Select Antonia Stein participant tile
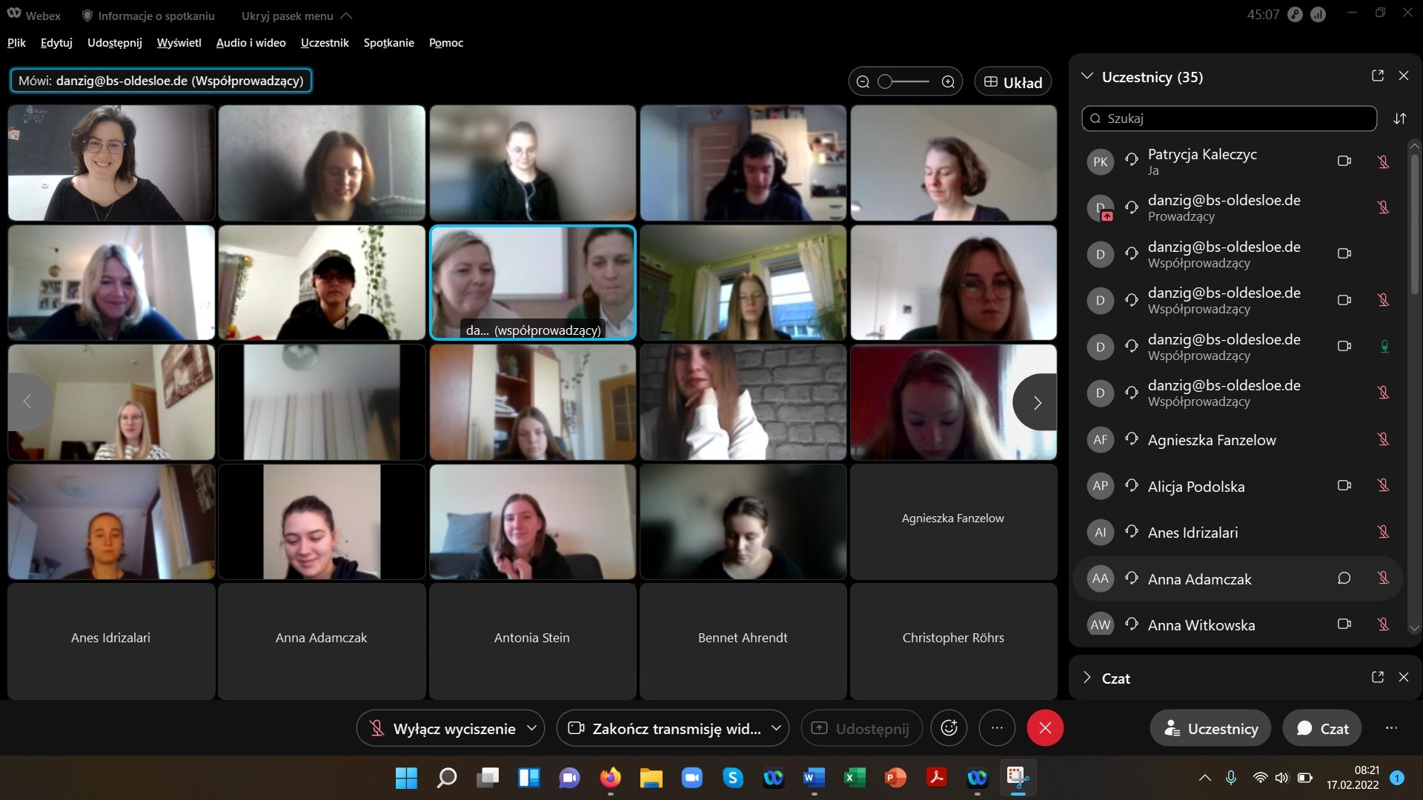This screenshot has height=800, width=1423. [532, 641]
